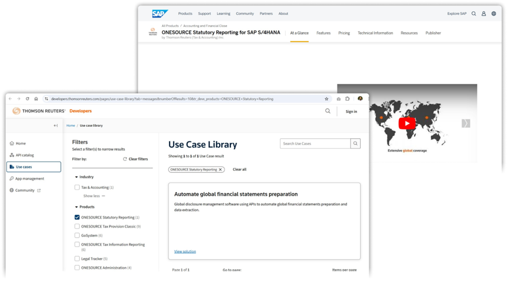The height and width of the screenshot is (285, 507).
Task: Open SAP search magnifier icon
Action: click(x=474, y=13)
